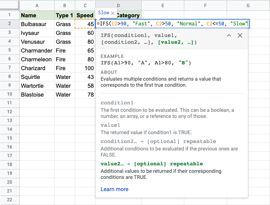Click Squirtle's Water type cell
Image resolution: width=270 pixels, height=205 pixels.
(64, 77)
